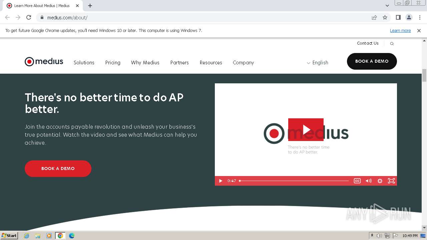This screenshot has width=427, height=240.
Task: Click heading "There's no better time to do AP better."
Action: 104,103
